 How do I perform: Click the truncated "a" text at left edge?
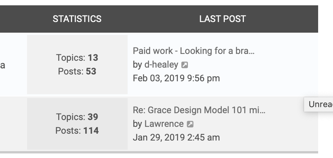point(2,65)
